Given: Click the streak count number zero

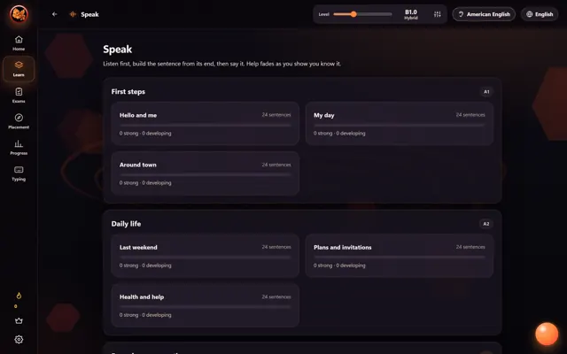Looking at the screenshot, I should point(16,306).
